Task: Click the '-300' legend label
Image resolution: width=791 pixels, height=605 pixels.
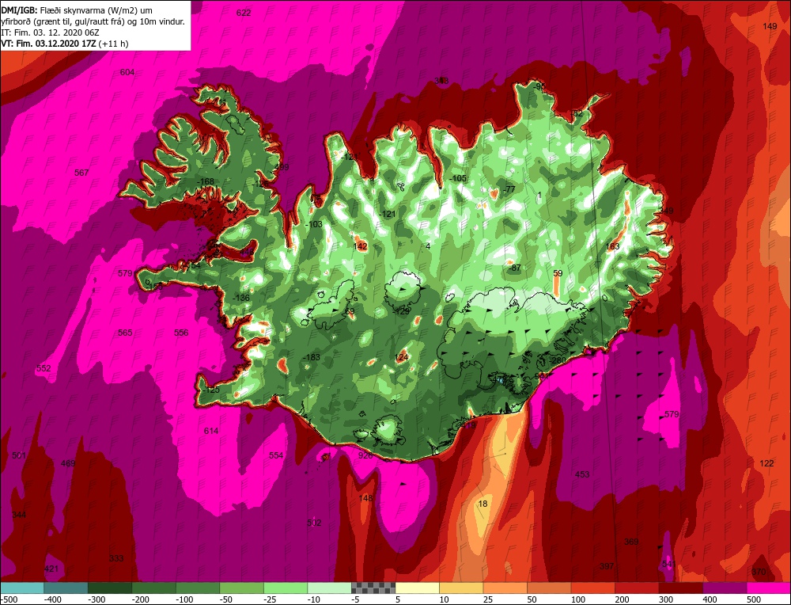Action: click(x=96, y=599)
